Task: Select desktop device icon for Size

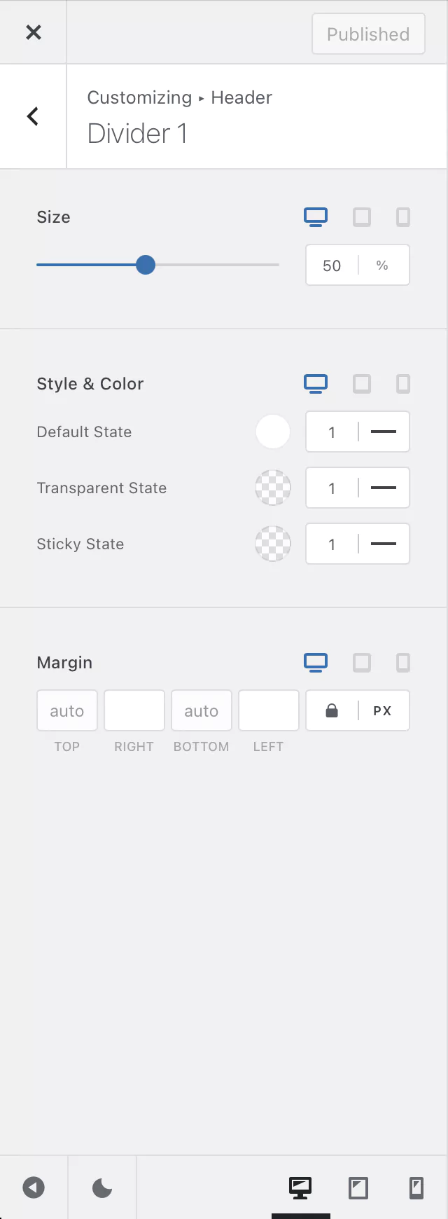Action: (x=316, y=217)
